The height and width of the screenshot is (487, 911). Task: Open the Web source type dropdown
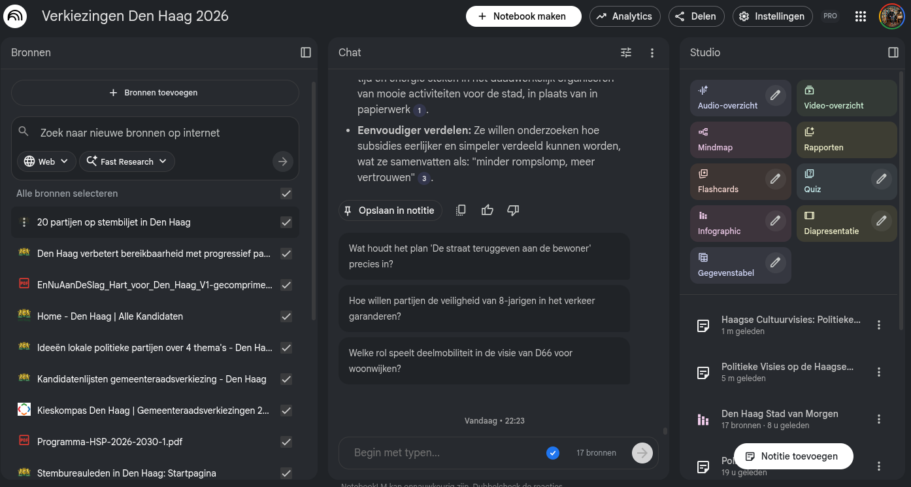pos(46,161)
